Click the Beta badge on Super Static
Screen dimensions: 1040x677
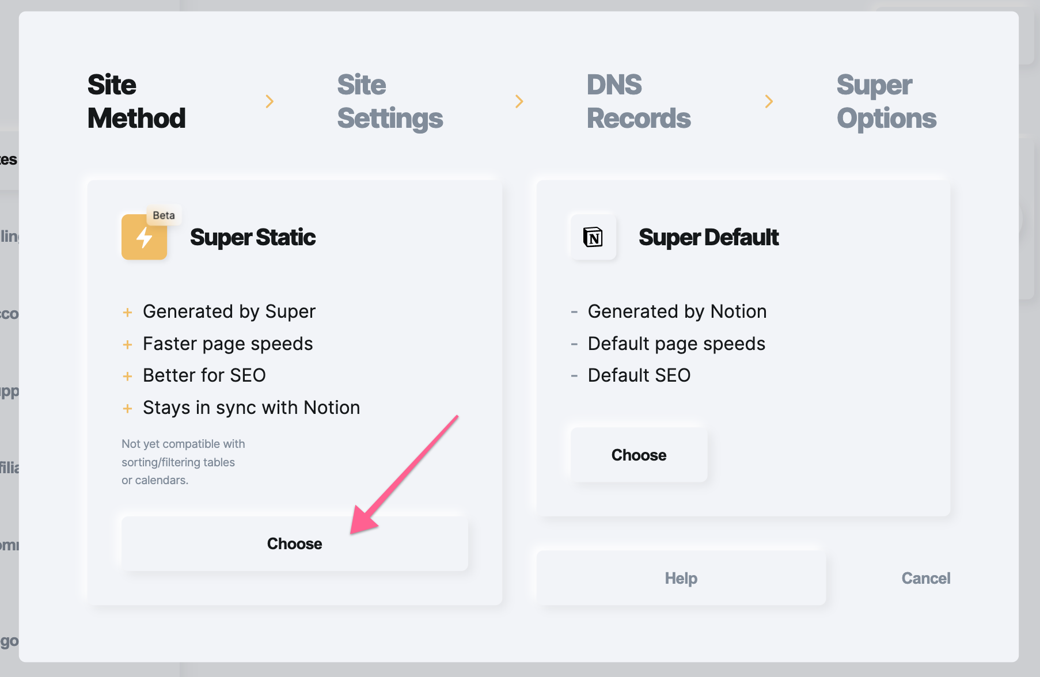164,215
